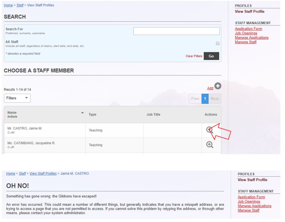Open Manage Applications on the error page sidebar

pos(254,206)
